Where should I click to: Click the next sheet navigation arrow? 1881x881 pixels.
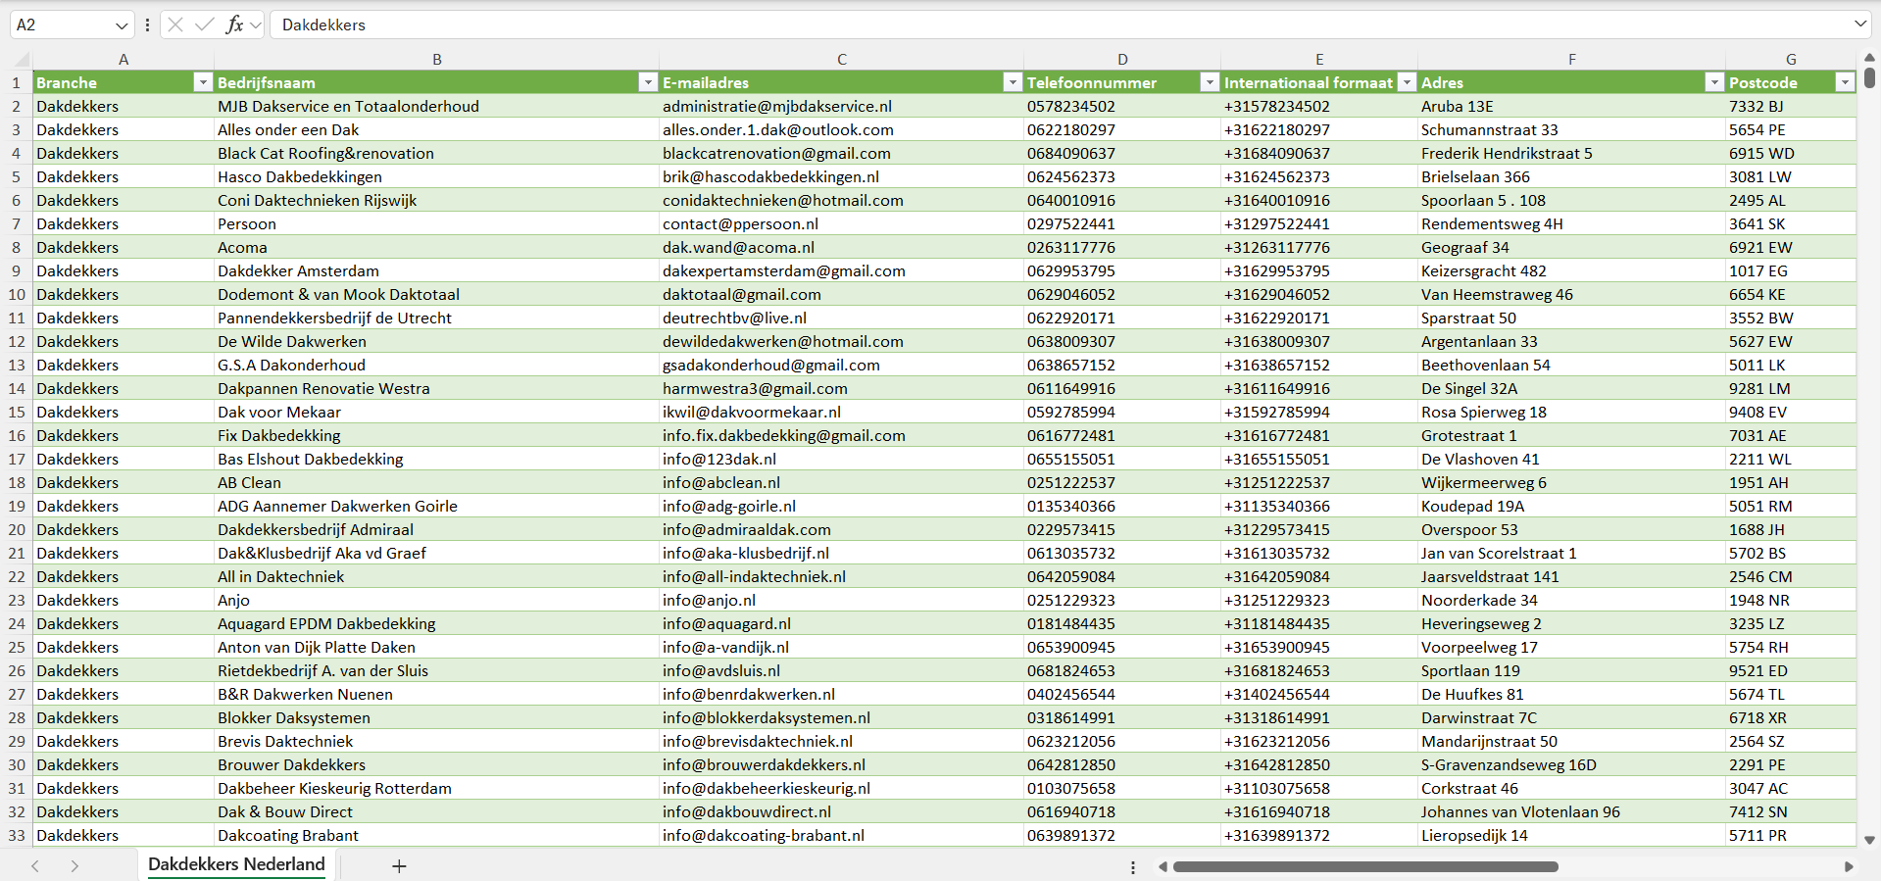pyautogui.click(x=74, y=865)
